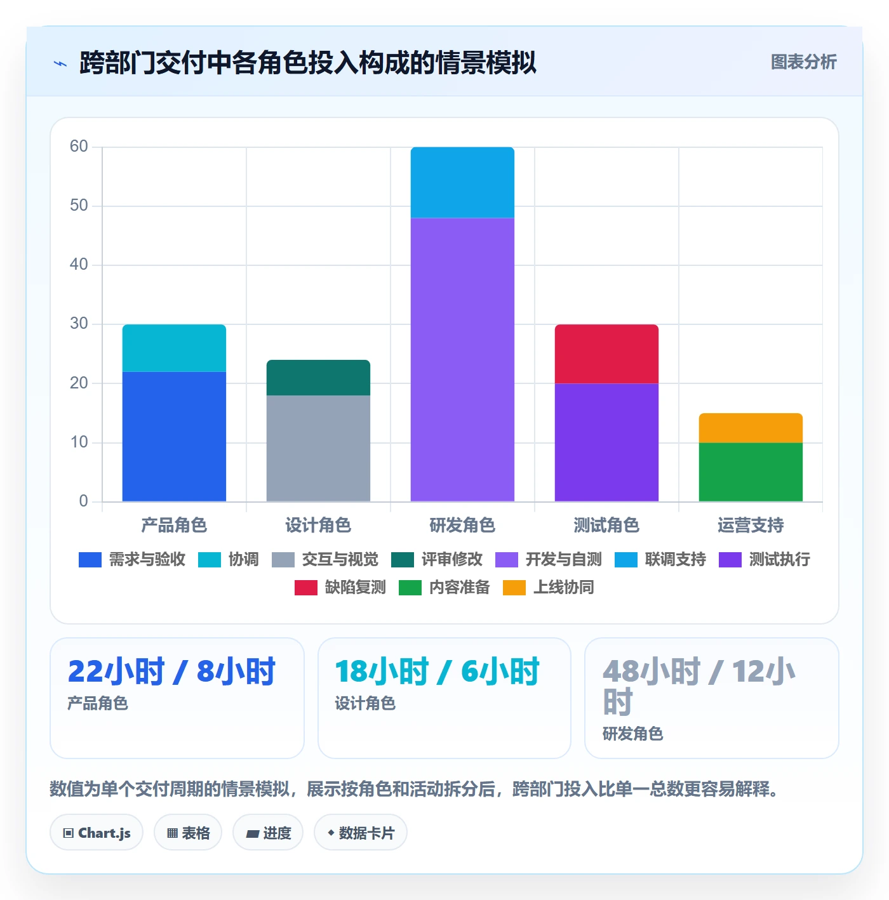Click the 产品角色 x-axis label

pyautogui.click(x=174, y=526)
